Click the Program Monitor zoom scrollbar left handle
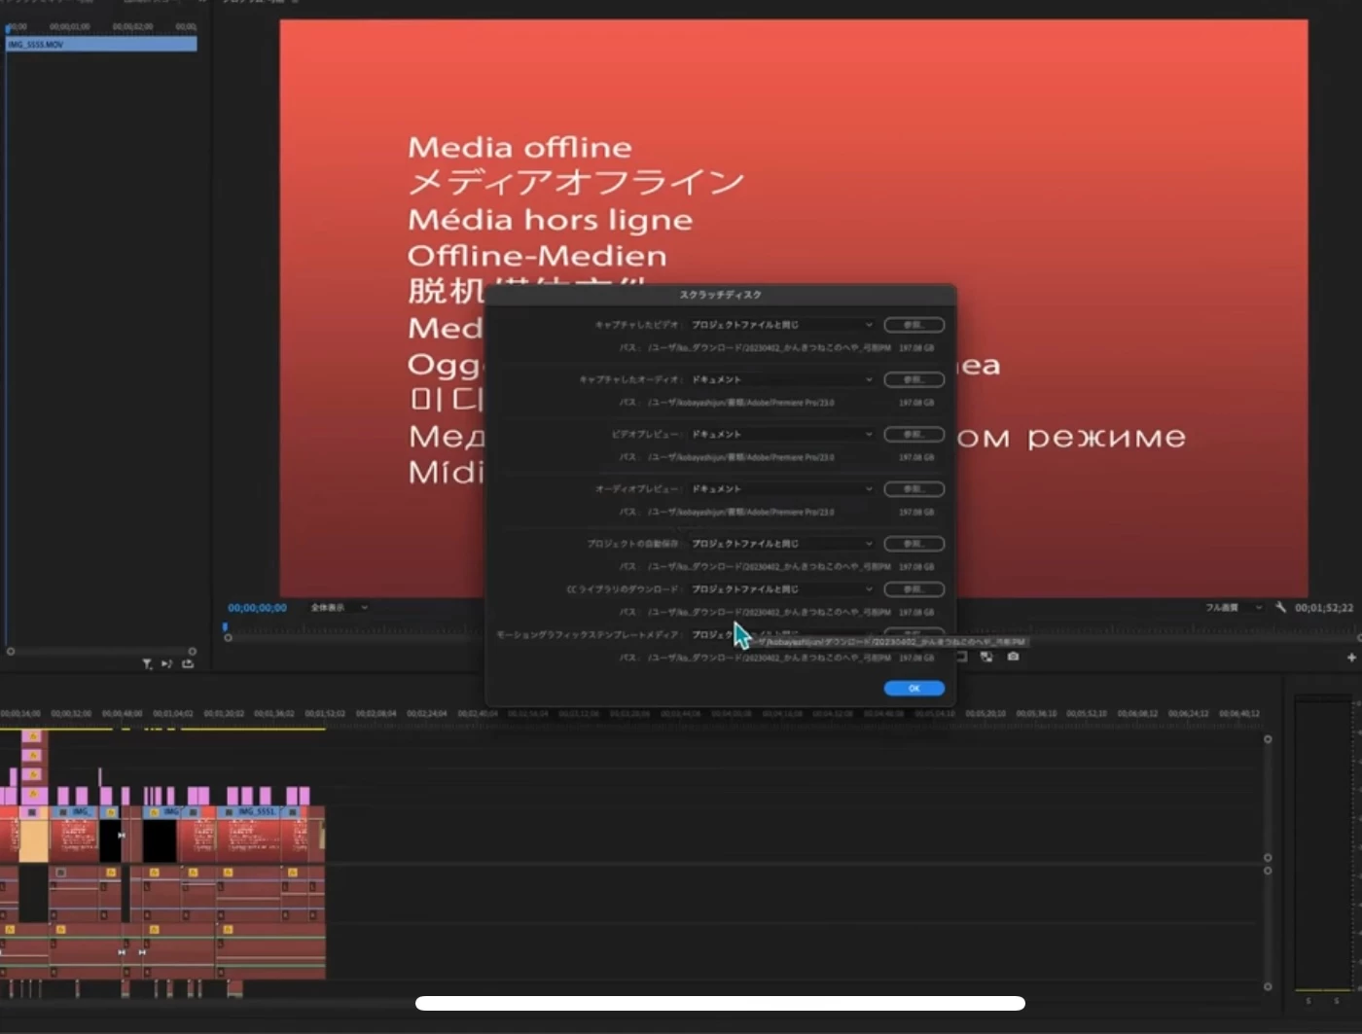Image resolution: width=1362 pixels, height=1034 pixels. coord(228,638)
